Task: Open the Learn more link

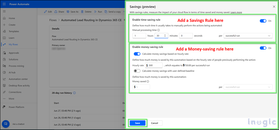Action: coord(236,12)
